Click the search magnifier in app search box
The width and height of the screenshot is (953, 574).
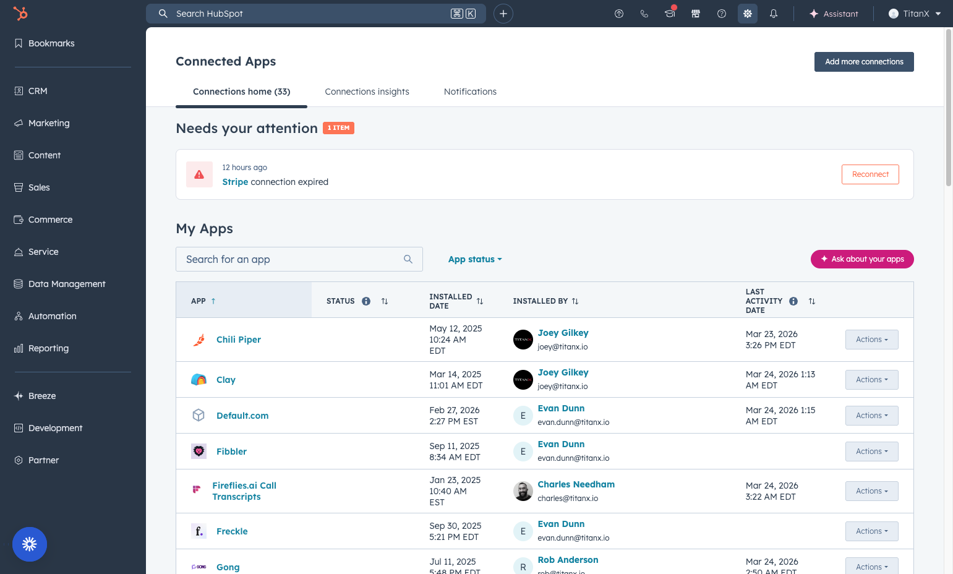coord(408,259)
